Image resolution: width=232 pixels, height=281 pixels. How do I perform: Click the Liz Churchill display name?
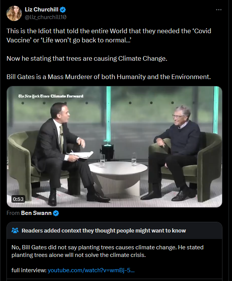pos(42,10)
